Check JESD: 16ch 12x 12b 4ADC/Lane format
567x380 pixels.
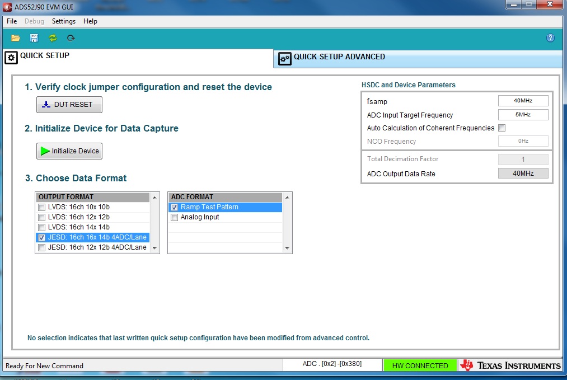point(41,248)
